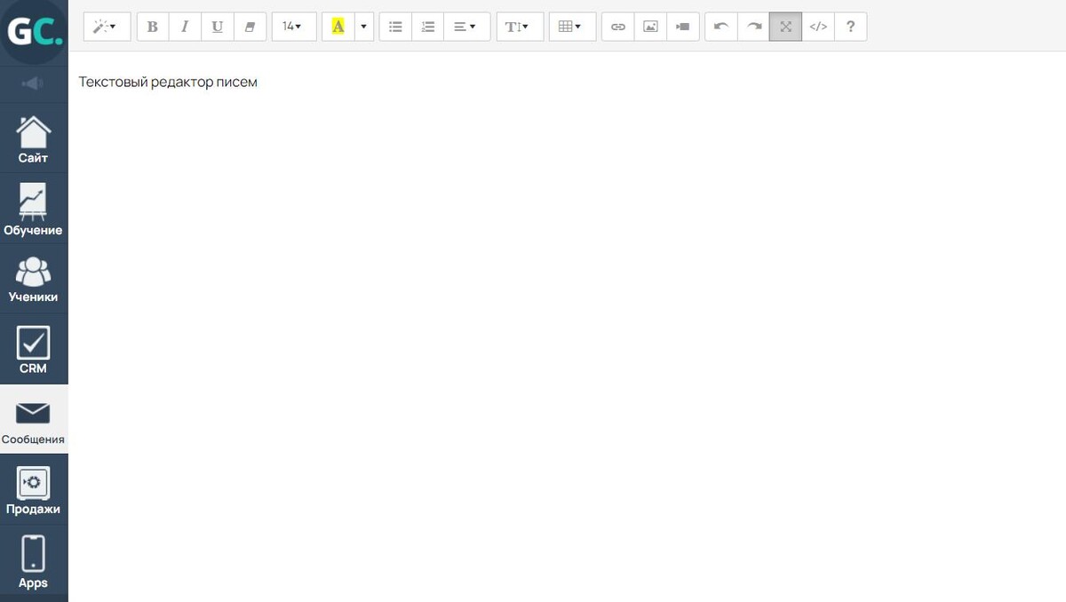
Task: Click into the letter text editing area
Action: click(533, 266)
